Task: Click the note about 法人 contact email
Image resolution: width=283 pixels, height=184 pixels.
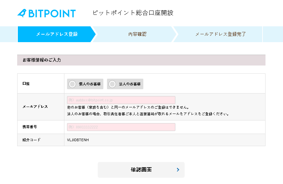Action: click(x=148, y=114)
